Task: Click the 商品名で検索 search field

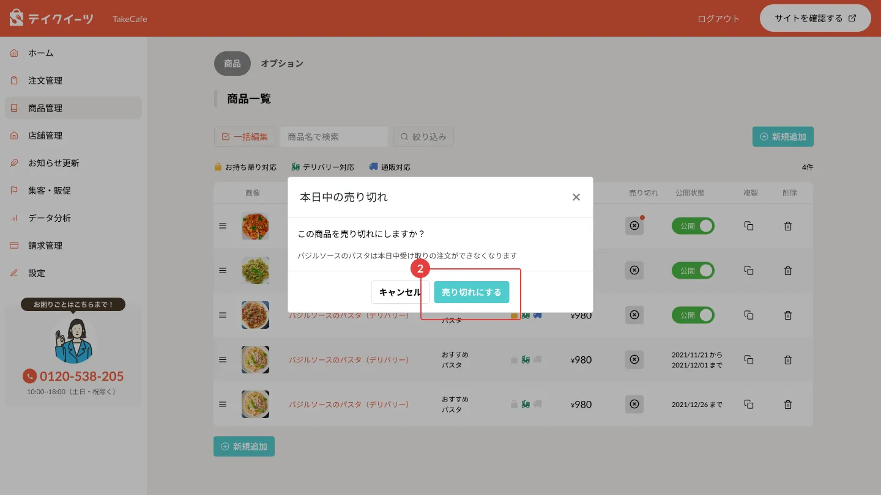Action: click(334, 137)
